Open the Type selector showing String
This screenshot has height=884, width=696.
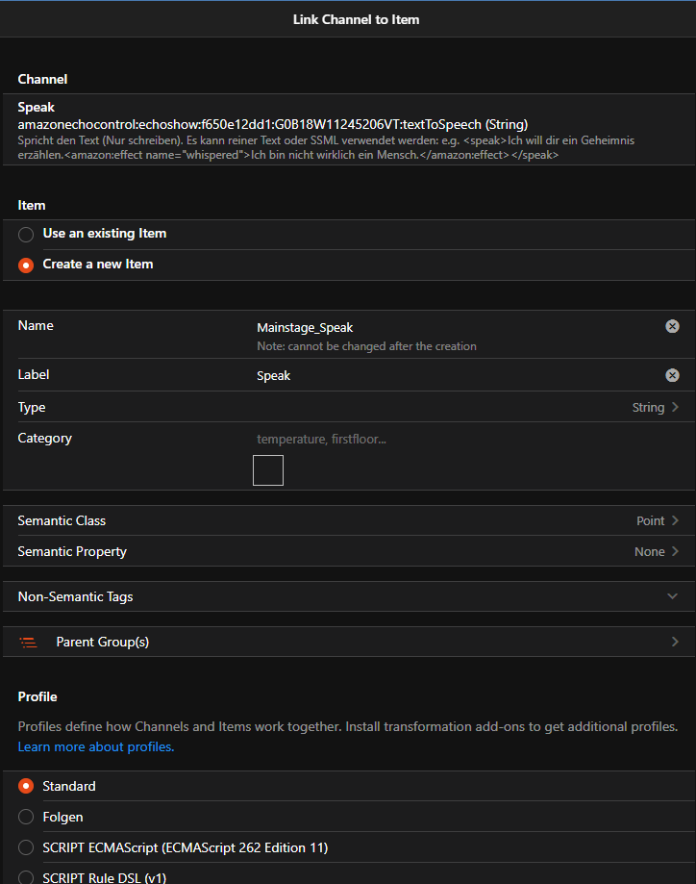[x=656, y=407]
